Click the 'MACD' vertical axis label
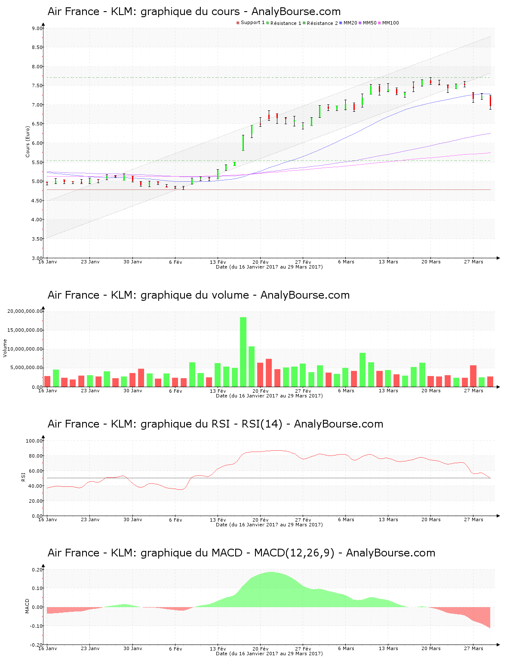 [28, 606]
